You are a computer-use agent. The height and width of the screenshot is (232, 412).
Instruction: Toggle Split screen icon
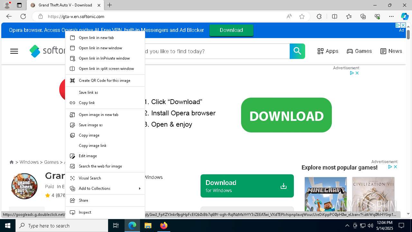(334, 16)
